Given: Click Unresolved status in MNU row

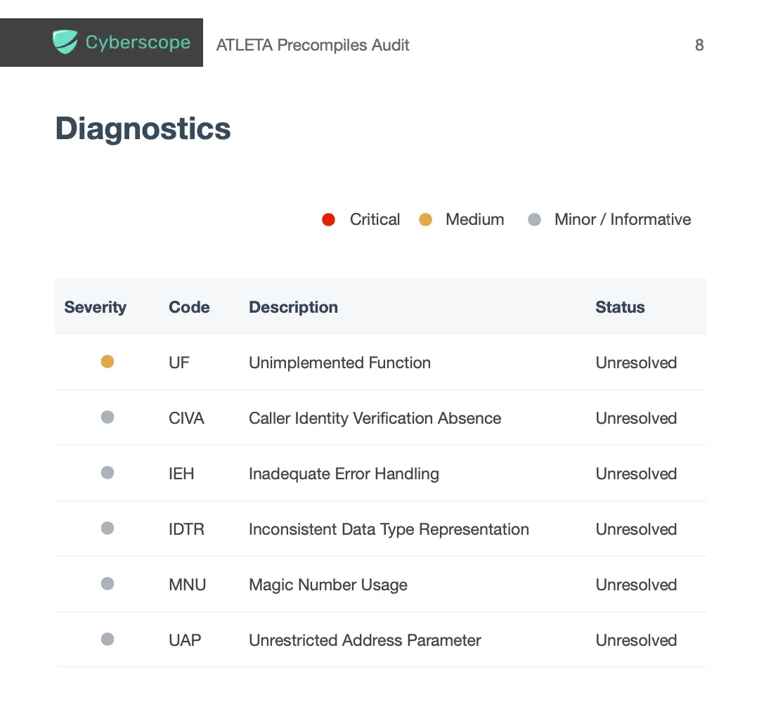Looking at the screenshot, I should [x=636, y=585].
